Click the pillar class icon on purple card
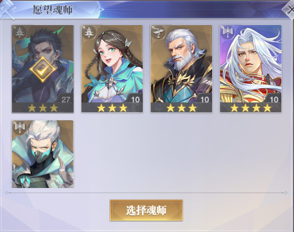294x232 pixels. point(228,32)
